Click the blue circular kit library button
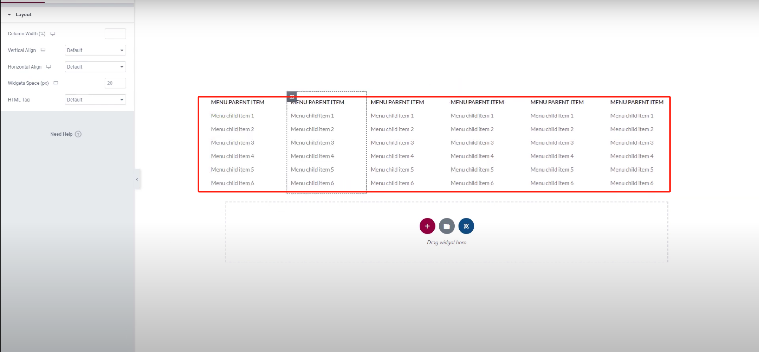This screenshot has width=759, height=352. 466,226
